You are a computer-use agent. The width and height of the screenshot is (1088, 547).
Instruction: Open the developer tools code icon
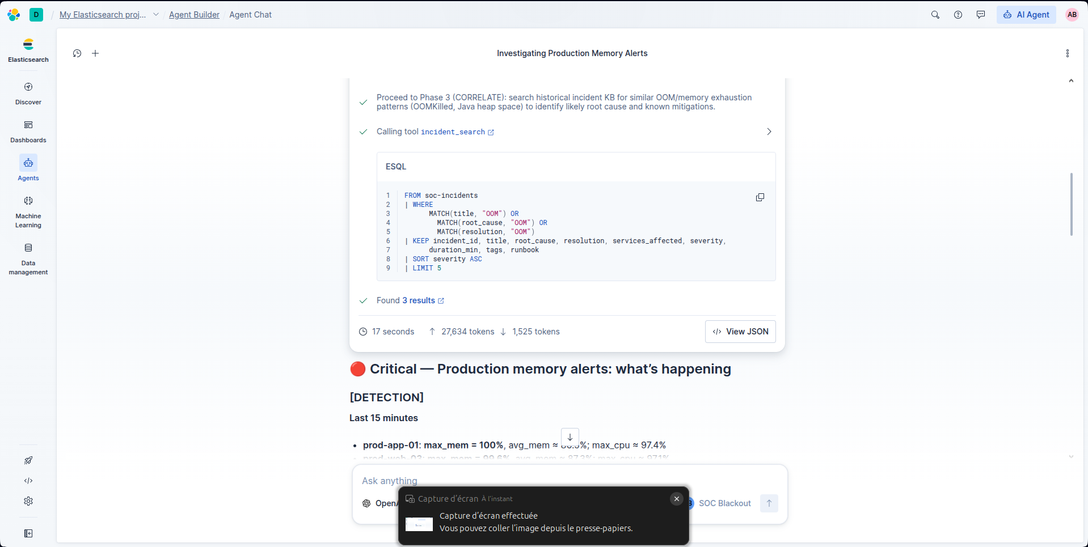tap(28, 481)
